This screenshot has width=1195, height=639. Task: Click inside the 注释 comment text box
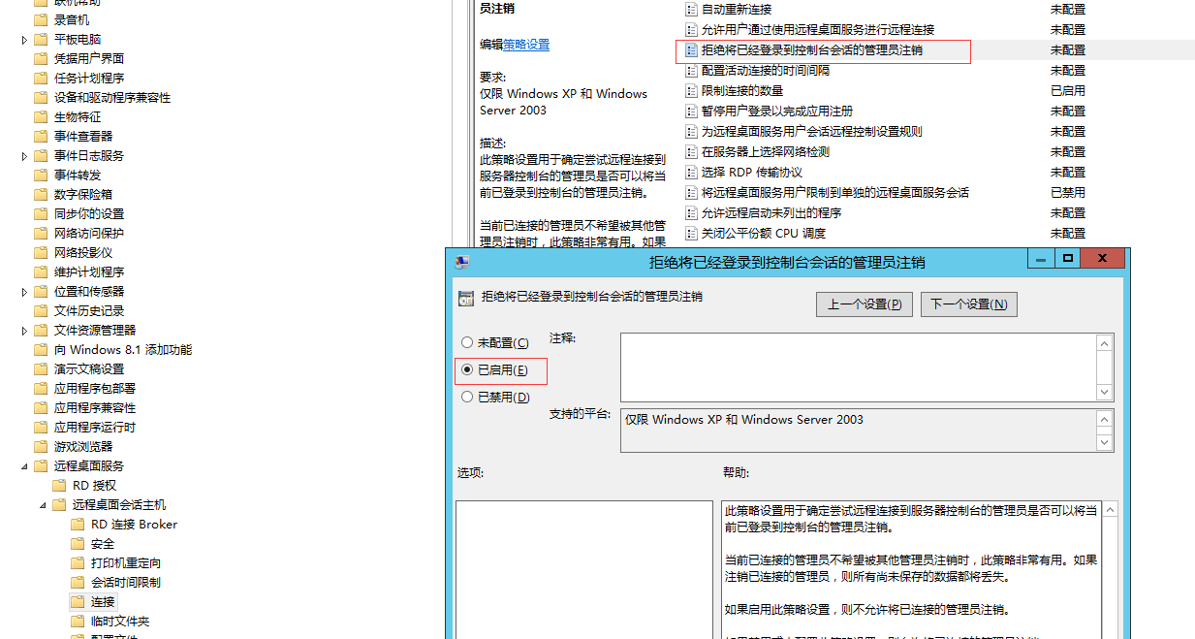coord(858,367)
